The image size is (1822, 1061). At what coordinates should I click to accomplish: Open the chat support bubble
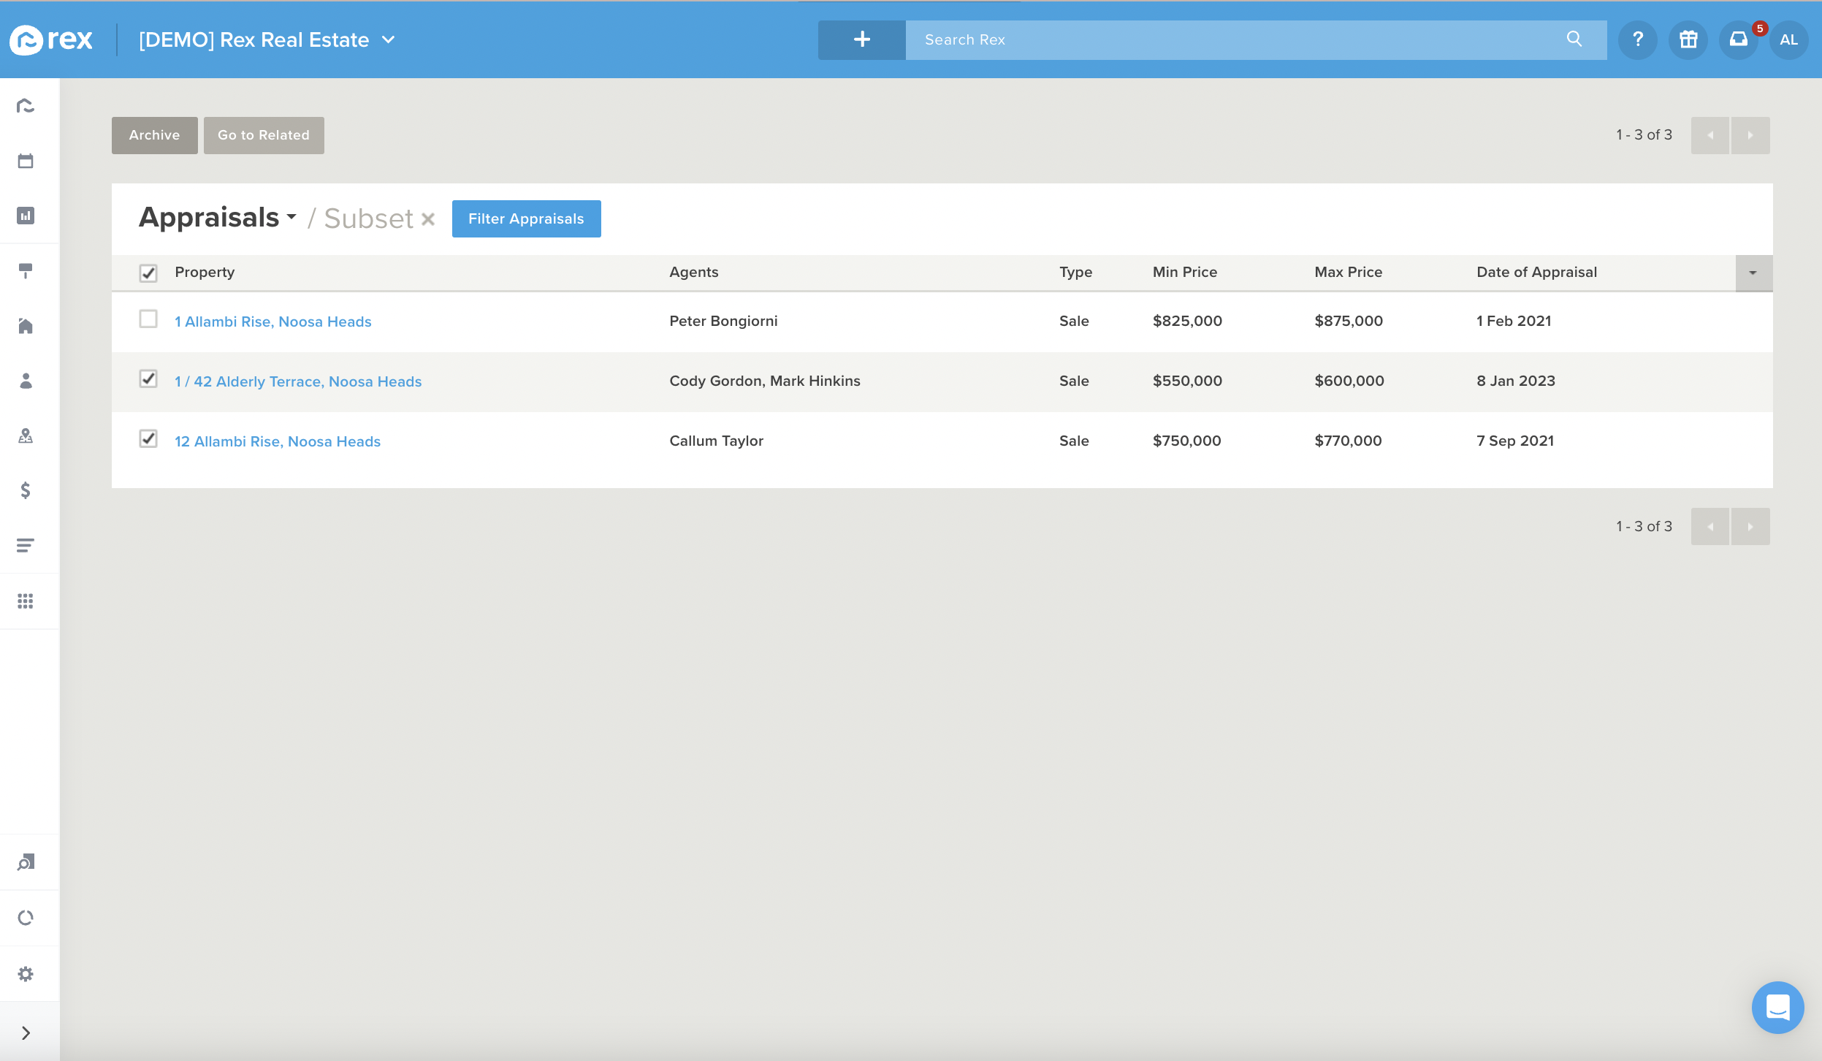tap(1777, 1007)
